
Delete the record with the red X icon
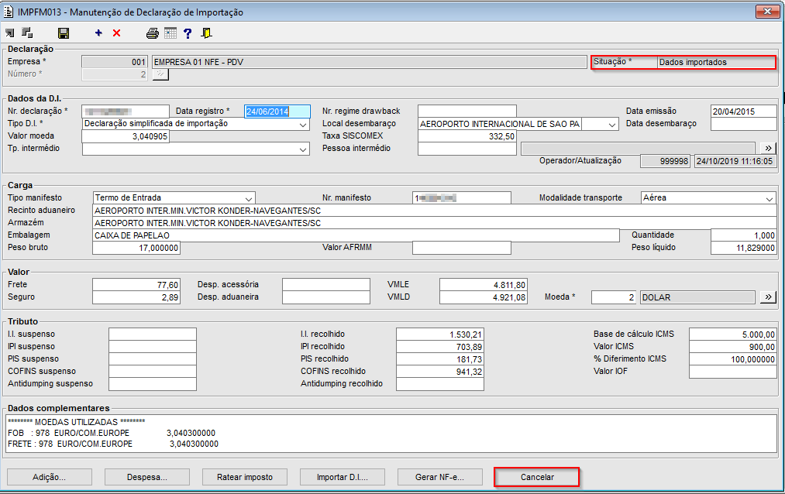click(117, 33)
